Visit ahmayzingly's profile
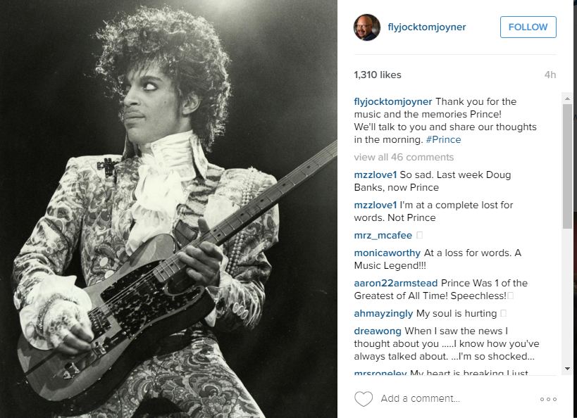 (383, 314)
